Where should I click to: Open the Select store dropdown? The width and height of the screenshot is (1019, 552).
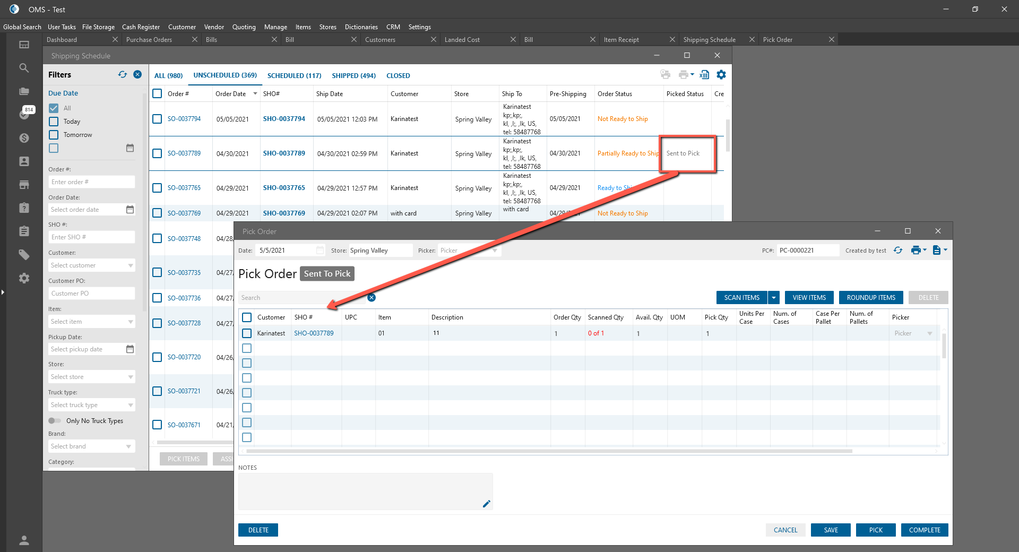[x=92, y=377]
